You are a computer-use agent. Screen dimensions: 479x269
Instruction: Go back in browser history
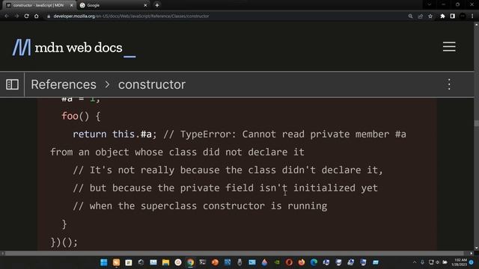(x=7, y=16)
